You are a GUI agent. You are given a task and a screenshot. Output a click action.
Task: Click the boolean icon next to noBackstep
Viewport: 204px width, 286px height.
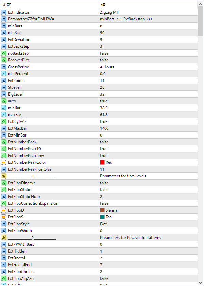[x=4, y=53]
